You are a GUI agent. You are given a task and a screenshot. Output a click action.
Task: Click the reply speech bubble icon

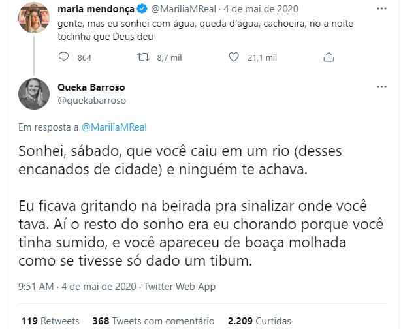pyautogui.click(x=63, y=58)
